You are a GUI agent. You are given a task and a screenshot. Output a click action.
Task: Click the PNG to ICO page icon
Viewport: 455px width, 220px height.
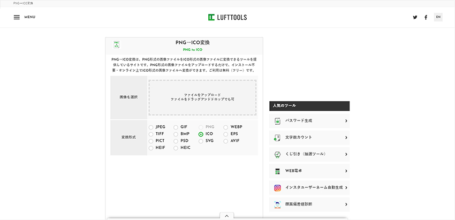(117, 45)
